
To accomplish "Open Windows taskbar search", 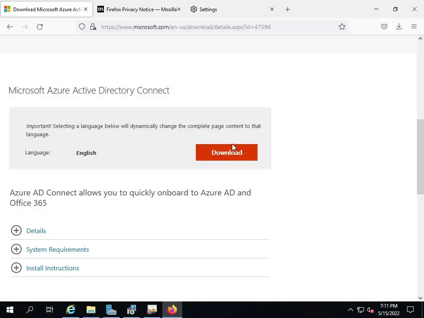I will pos(30,310).
